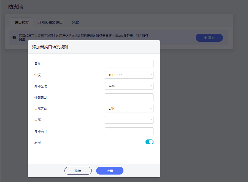Select the 端口转发 tab
This screenshot has height=182, width=248.
(x=21, y=23)
